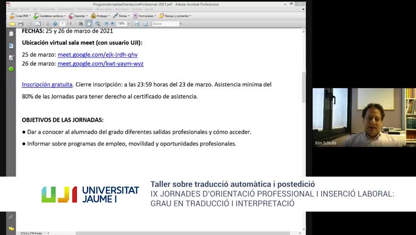The height and width of the screenshot is (235, 416).
Task: Open the Pages navigation panel icon
Action: (x=11, y=34)
